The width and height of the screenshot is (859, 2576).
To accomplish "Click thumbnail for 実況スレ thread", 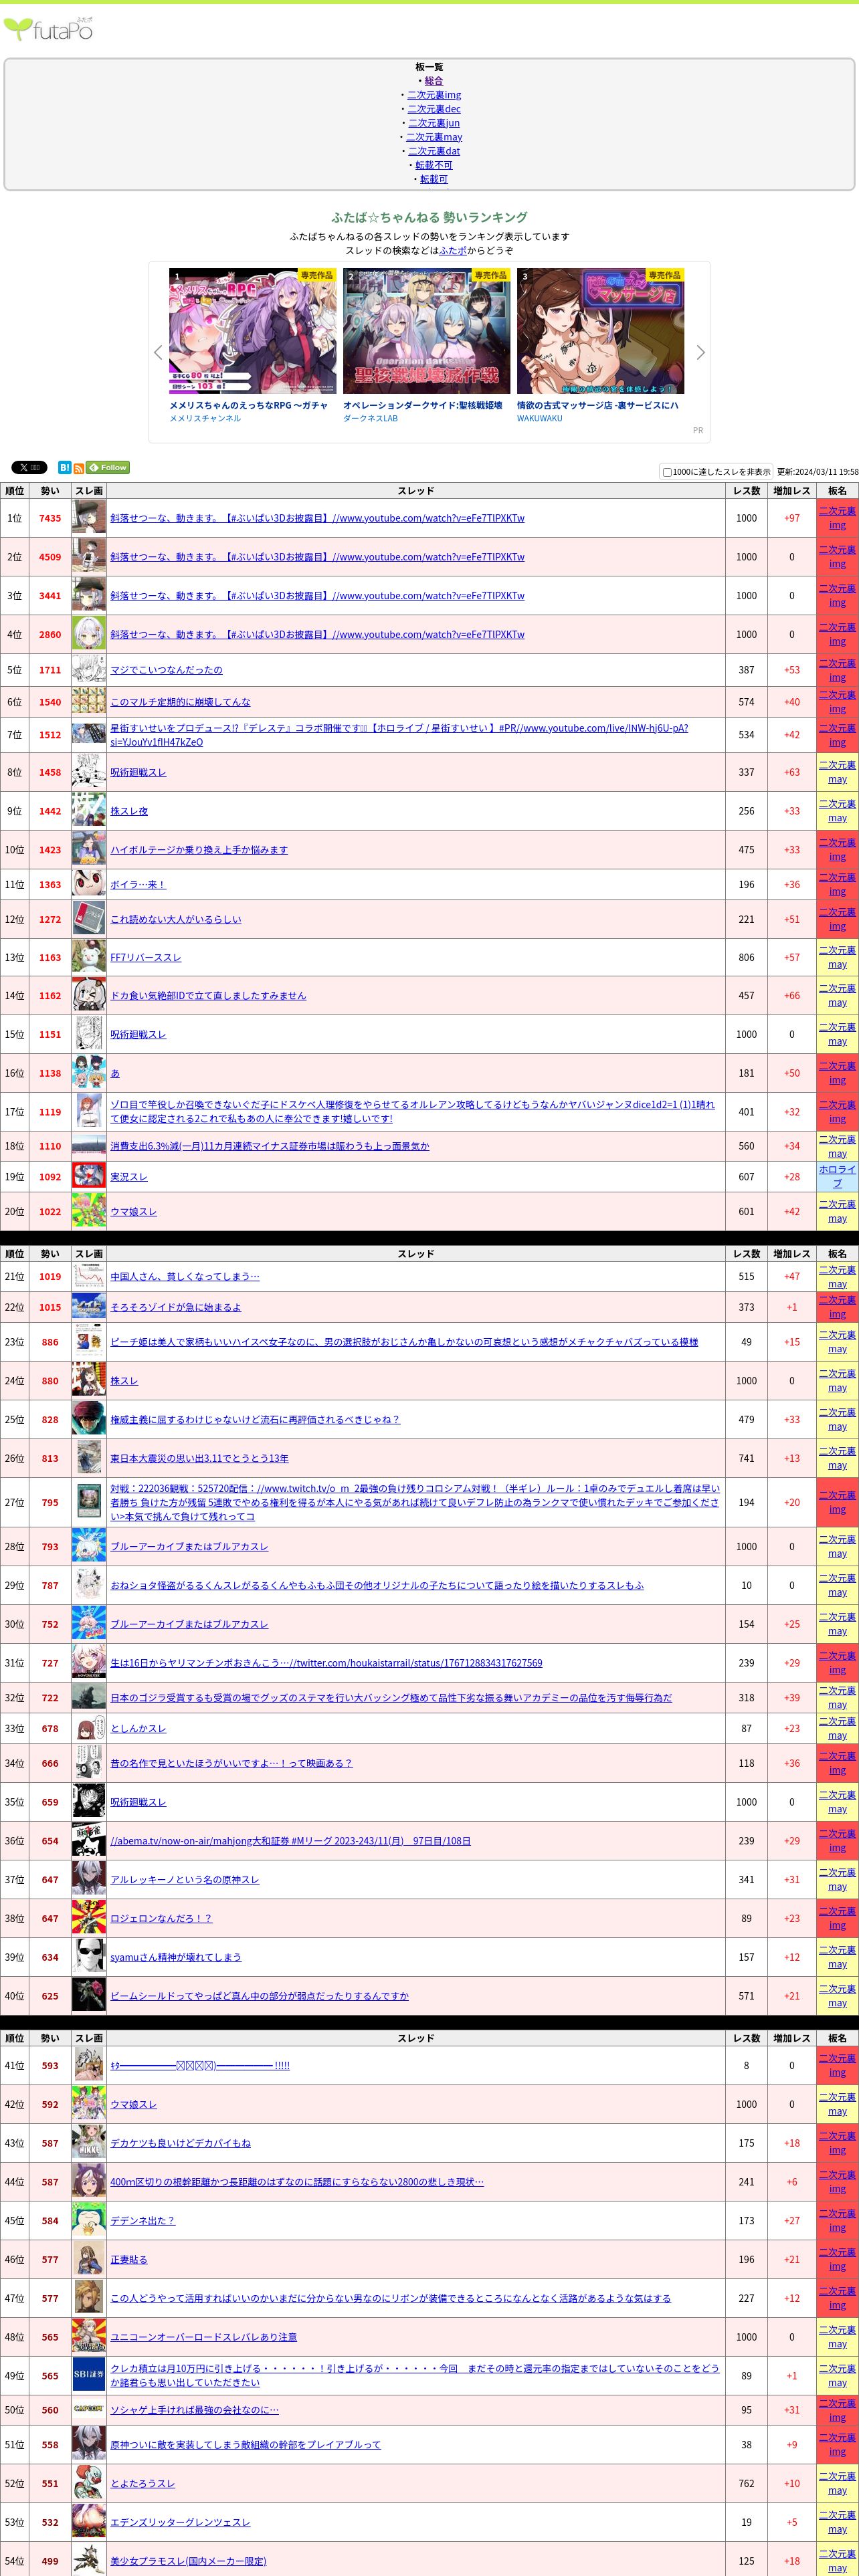I will click(x=89, y=1176).
